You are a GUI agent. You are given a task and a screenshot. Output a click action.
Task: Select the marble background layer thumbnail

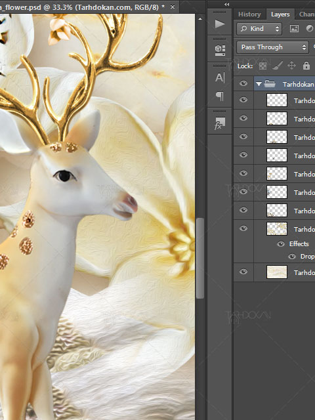click(x=277, y=272)
